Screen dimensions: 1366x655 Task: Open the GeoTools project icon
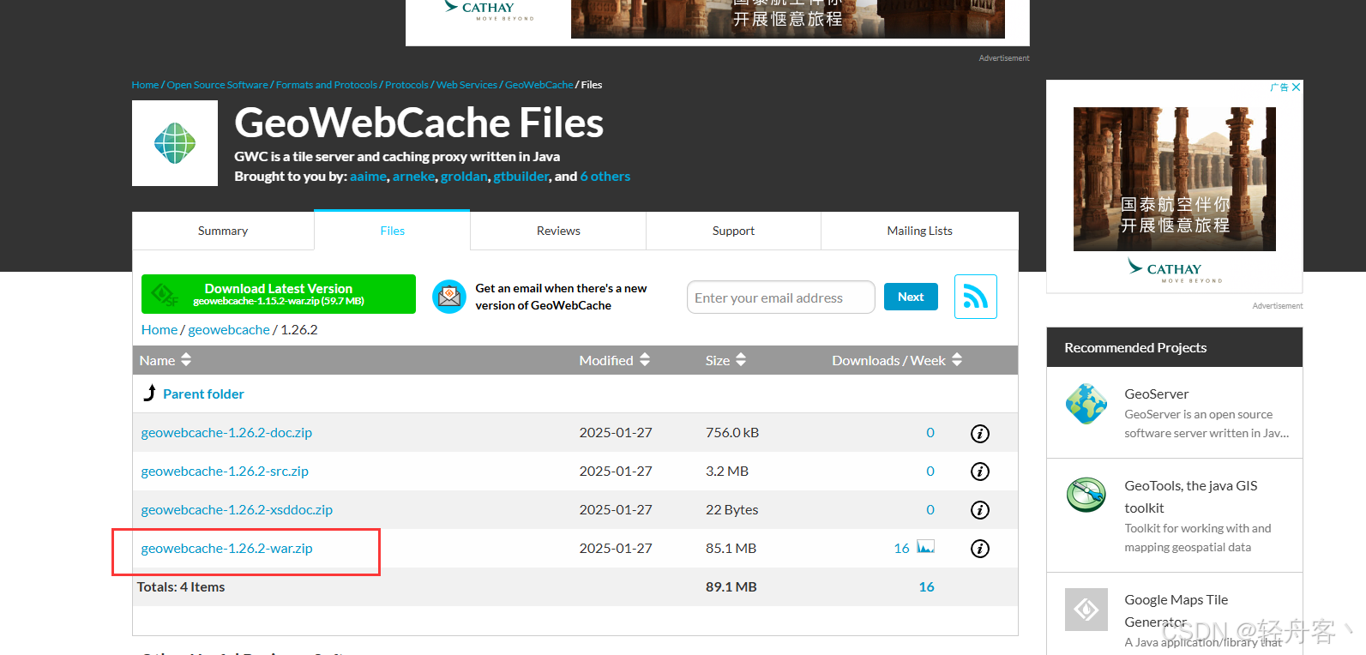pyautogui.click(x=1086, y=495)
